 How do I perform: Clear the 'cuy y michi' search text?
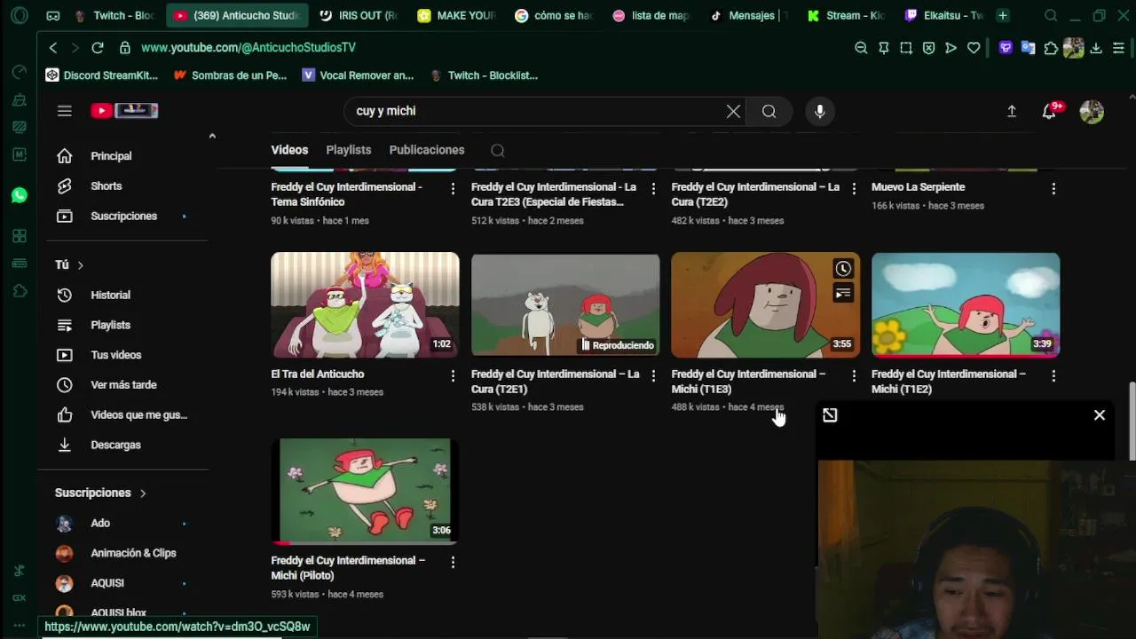pyautogui.click(x=733, y=111)
